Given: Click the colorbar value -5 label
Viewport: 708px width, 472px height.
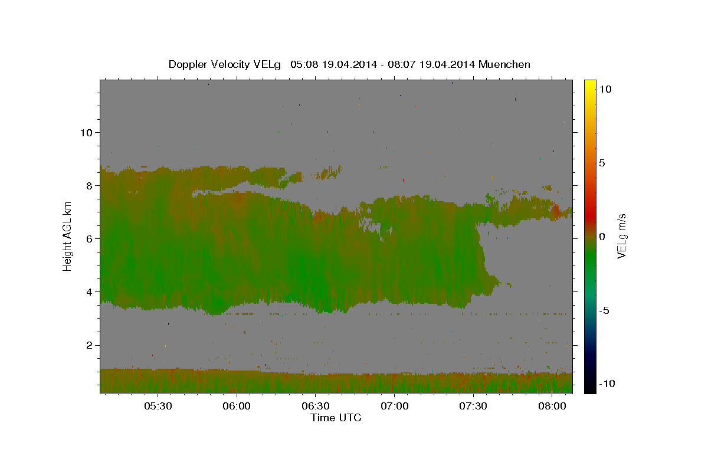Looking at the screenshot, I should [605, 310].
